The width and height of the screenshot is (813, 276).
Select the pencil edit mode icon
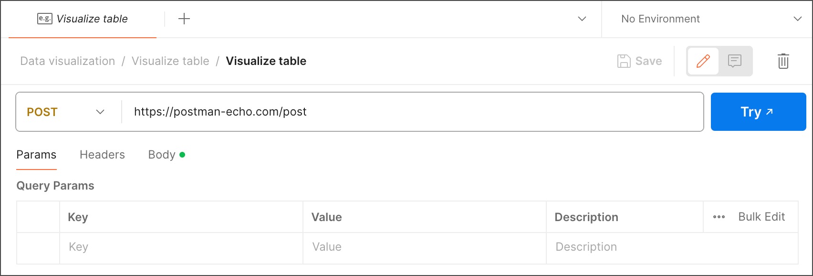pos(703,61)
